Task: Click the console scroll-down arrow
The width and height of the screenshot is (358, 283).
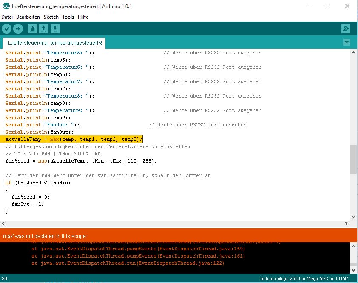Action: point(353,270)
